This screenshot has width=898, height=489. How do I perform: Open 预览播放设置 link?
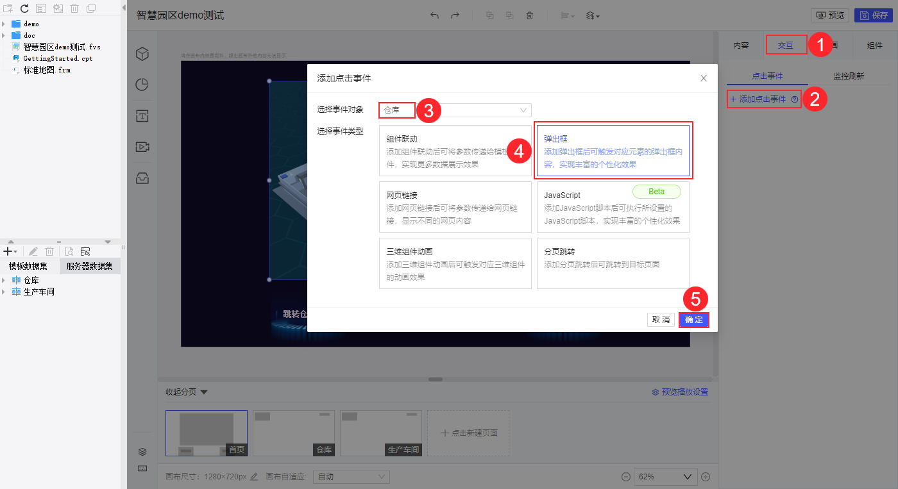(x=681, y=392)
